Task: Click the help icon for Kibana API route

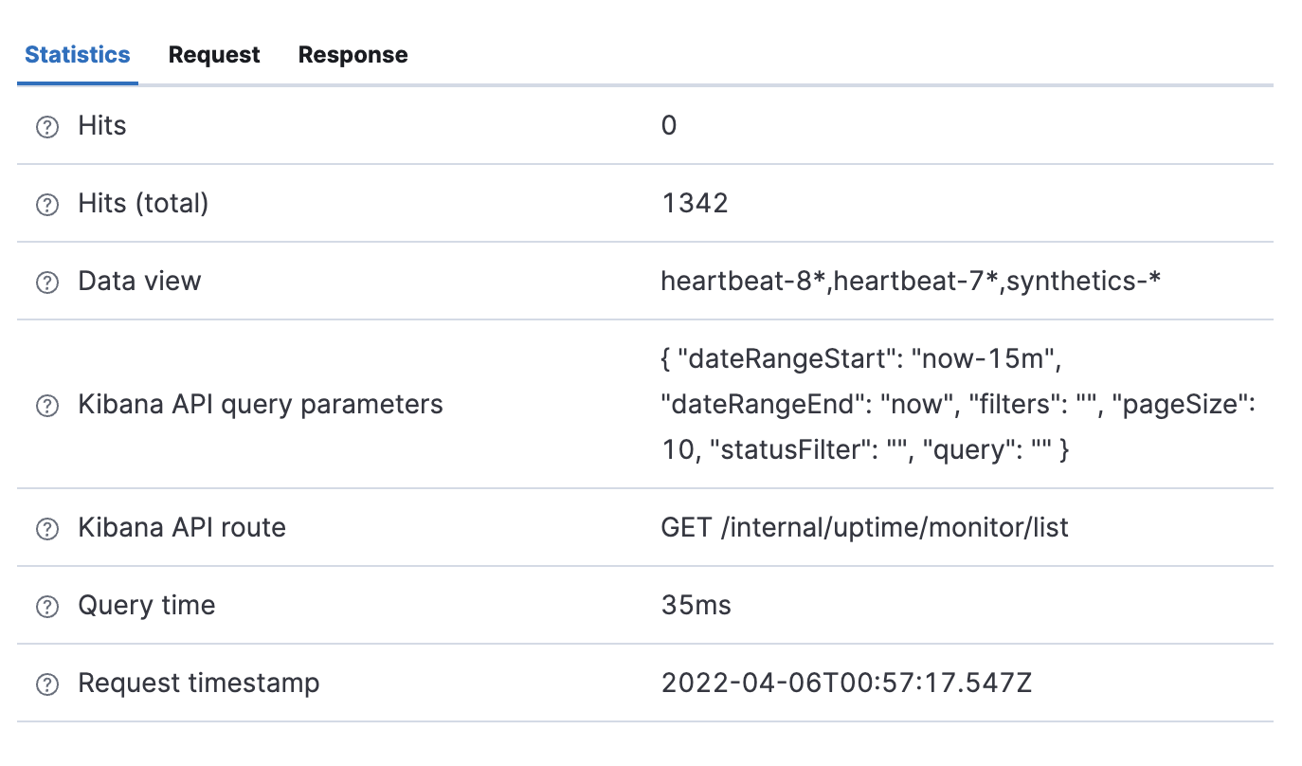Action: (46, 528)
